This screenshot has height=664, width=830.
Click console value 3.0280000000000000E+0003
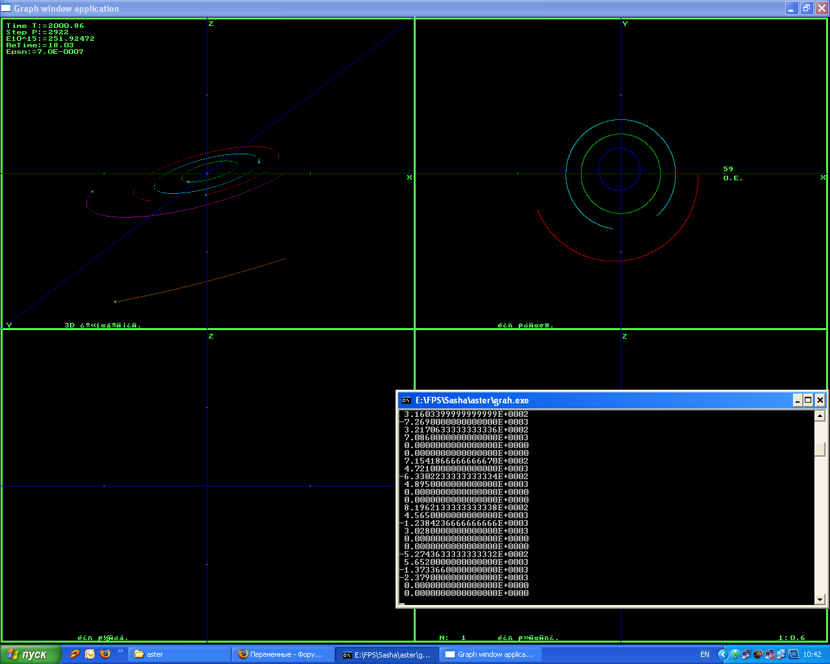tap(466, 531)
